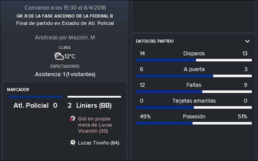
Task: Click Estadio de Atl. Policial stadium text
Action: (x=88, y=23)
